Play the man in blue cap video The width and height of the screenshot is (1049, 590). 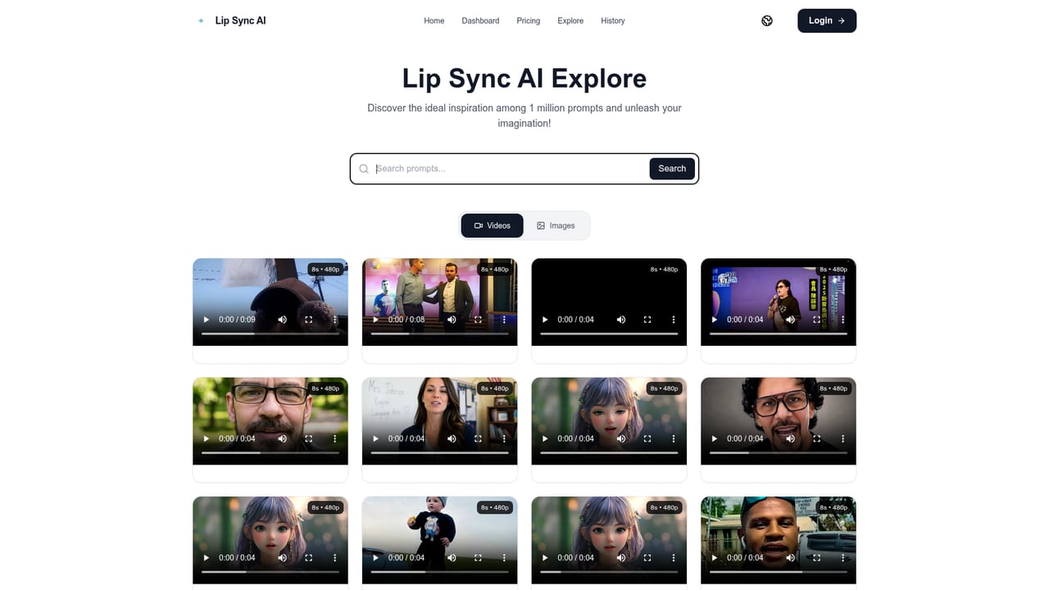[715, 557]
